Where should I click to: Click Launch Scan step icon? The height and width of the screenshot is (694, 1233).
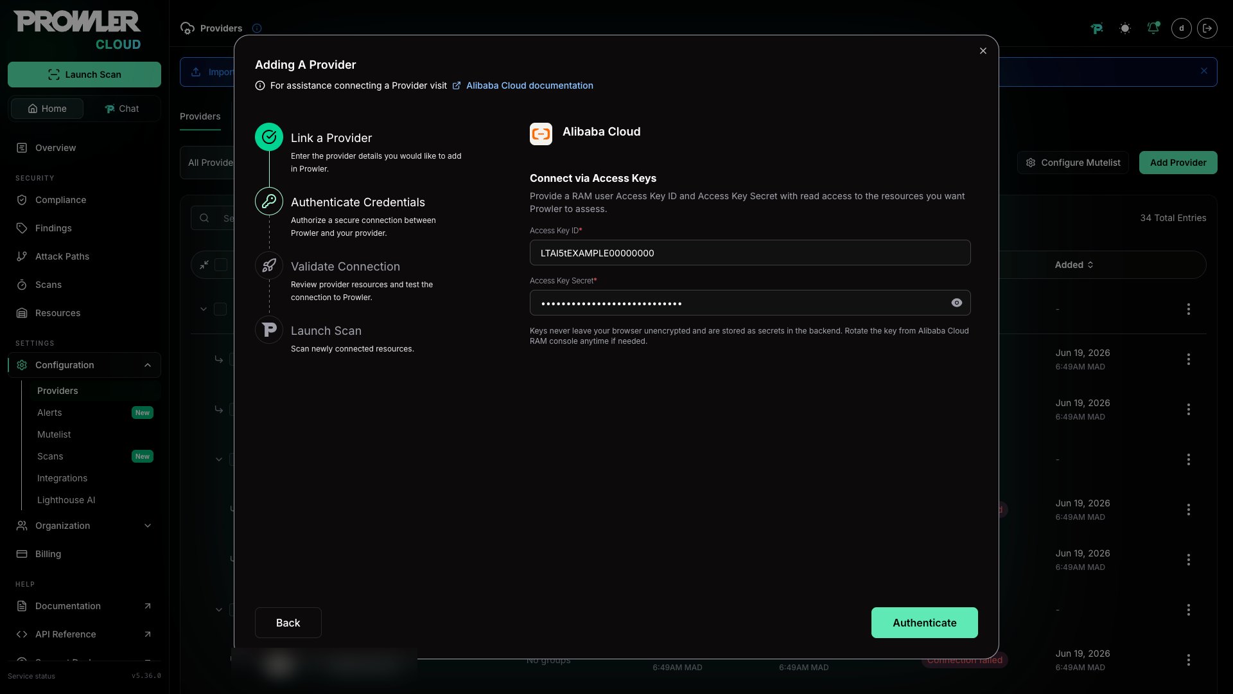[269, 330]
